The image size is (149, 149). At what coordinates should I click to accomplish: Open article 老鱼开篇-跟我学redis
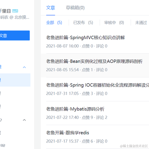(x=68, y=133)
